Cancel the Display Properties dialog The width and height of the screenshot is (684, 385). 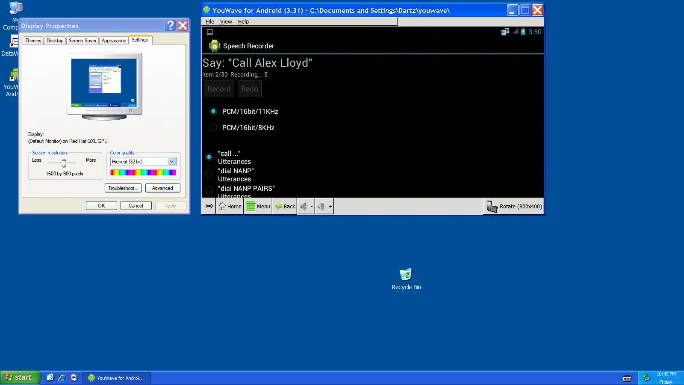point(136,206)
